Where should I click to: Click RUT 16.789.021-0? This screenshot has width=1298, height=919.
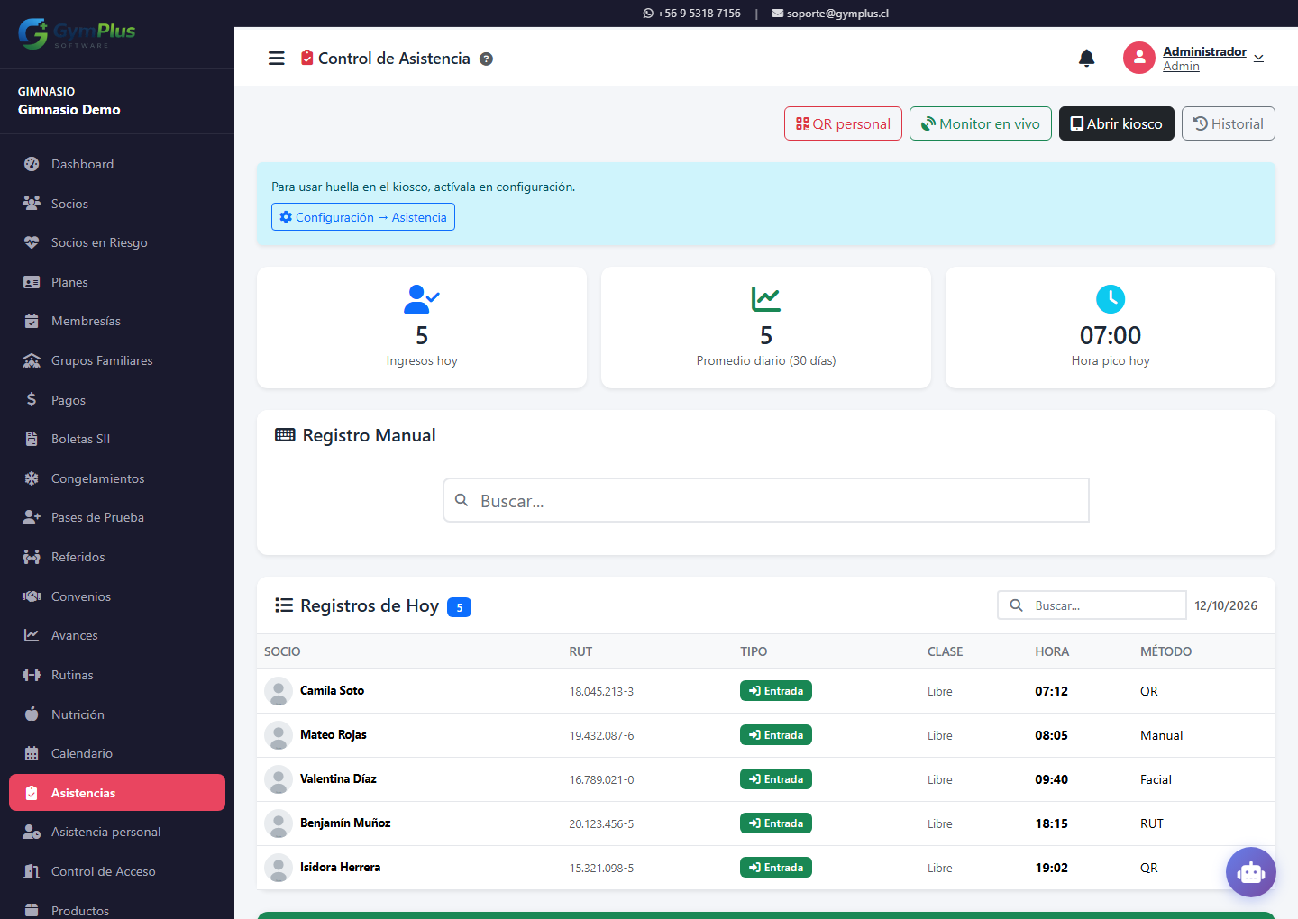601,779
